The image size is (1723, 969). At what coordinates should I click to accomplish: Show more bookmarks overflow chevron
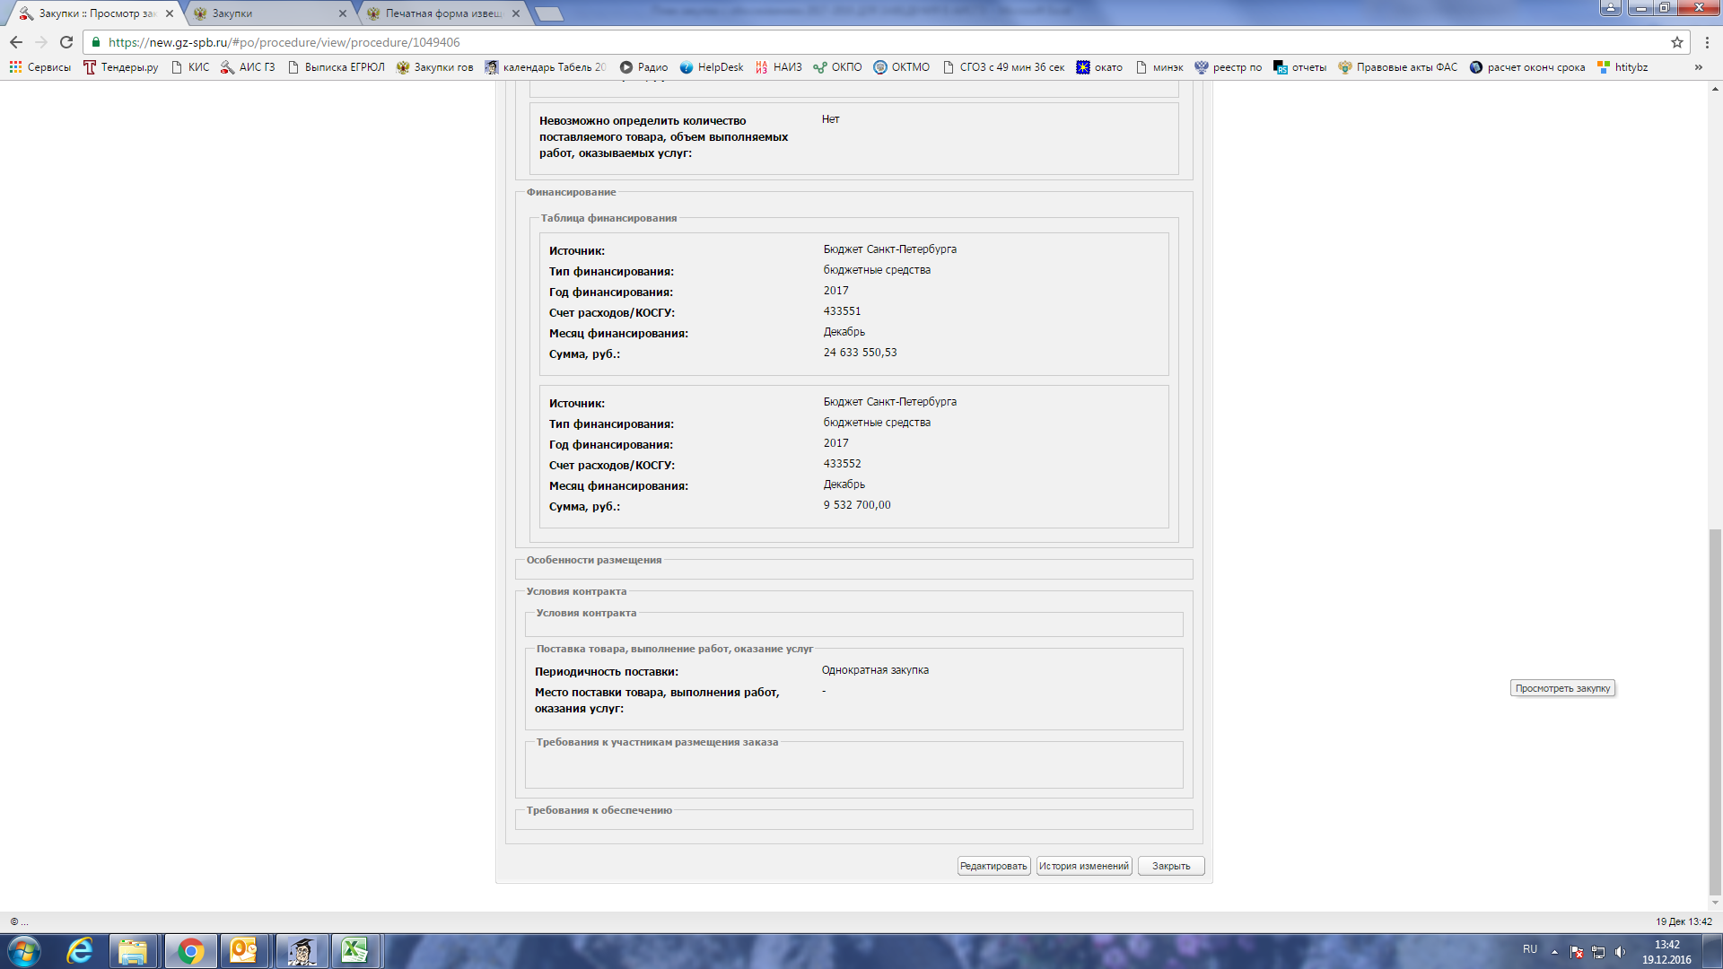(x=1698, y=67)
